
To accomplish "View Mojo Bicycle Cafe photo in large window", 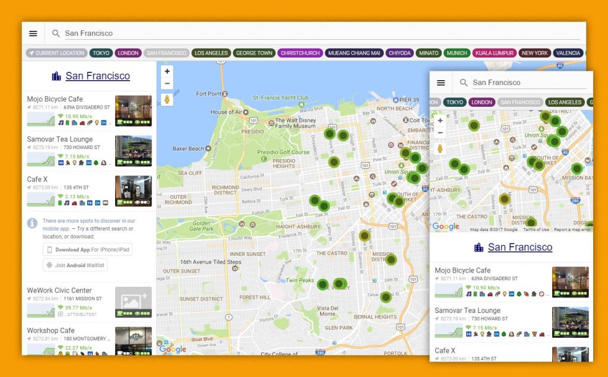I will point(134,111).
